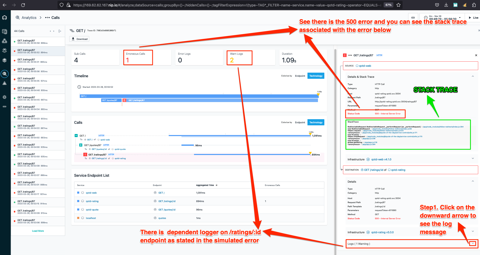Open call GET /ratings/87 at 00:55:58
This screenshot has width=480, height=255.
pyautogui.click(x=38, y=42)
